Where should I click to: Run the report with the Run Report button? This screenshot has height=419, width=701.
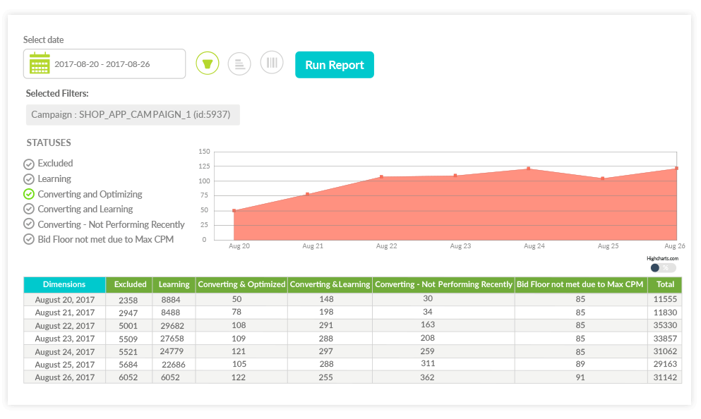(335, 65)
